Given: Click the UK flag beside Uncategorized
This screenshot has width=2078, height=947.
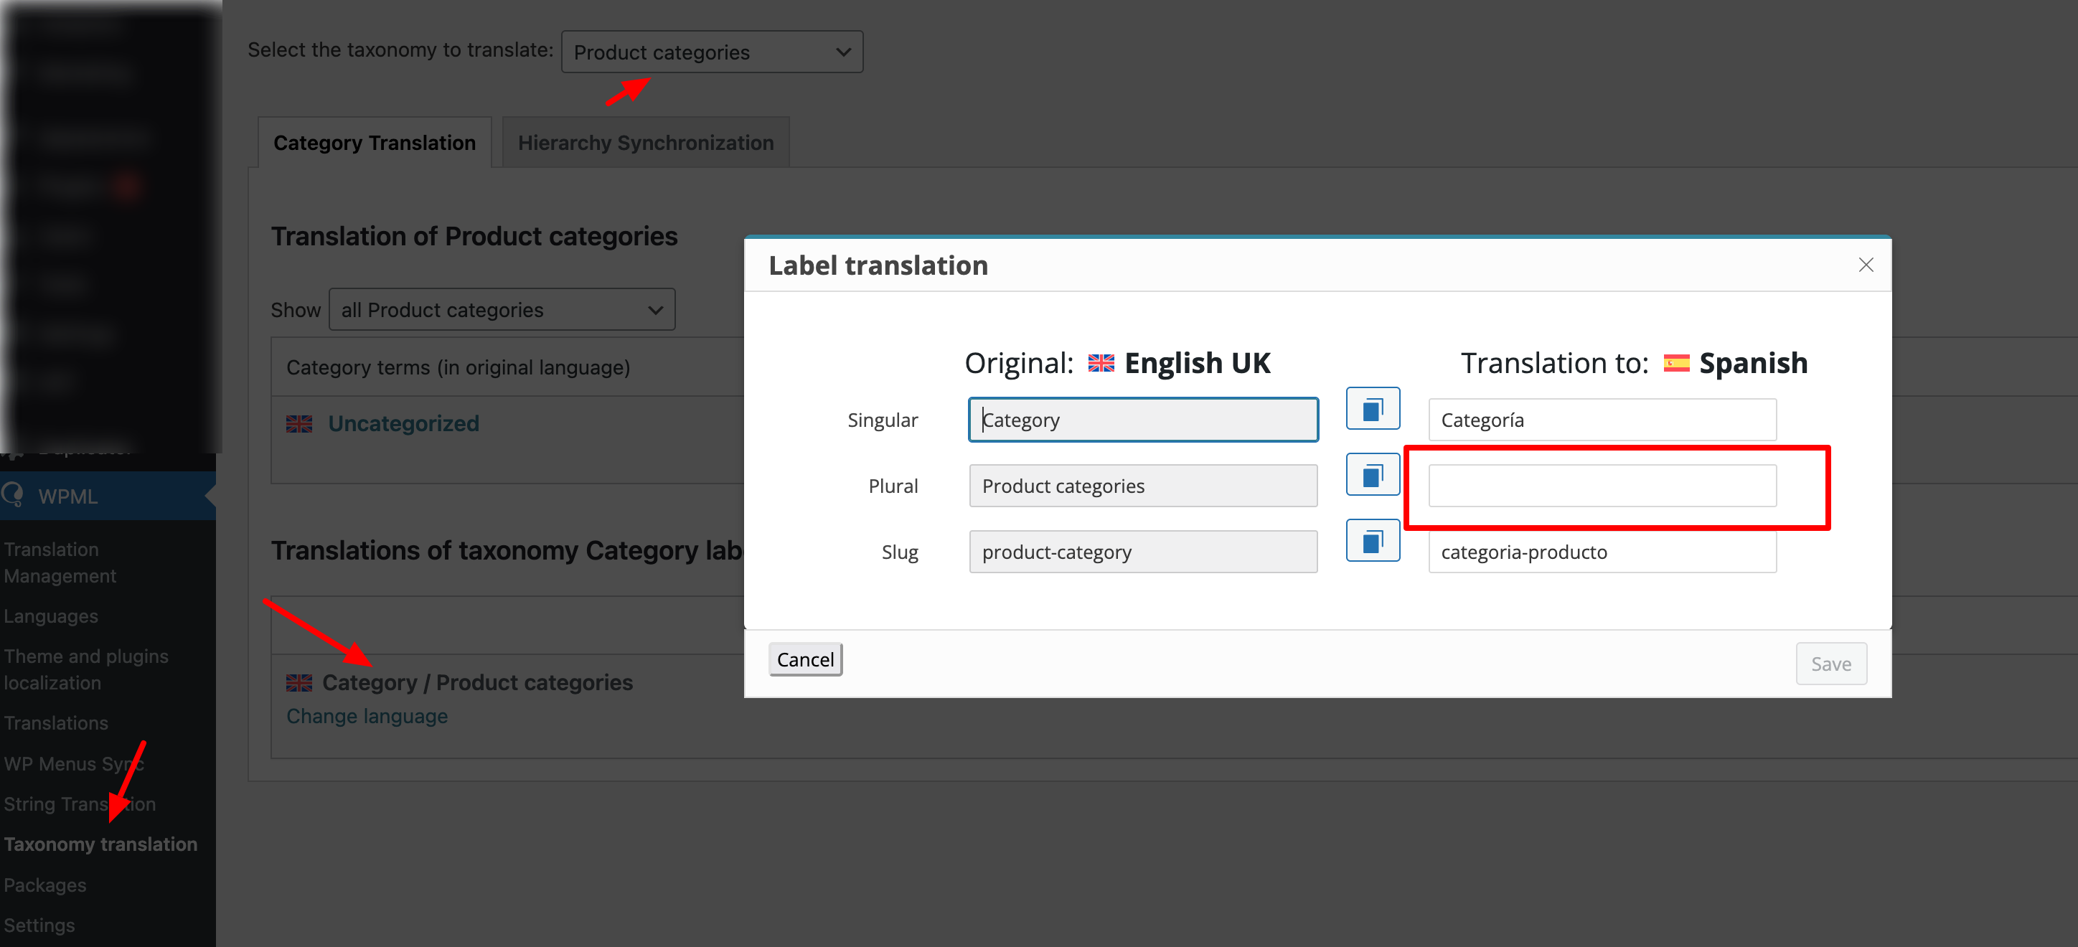Looking at the screenshot, I should (299, 423).
